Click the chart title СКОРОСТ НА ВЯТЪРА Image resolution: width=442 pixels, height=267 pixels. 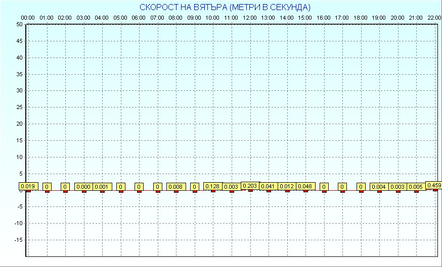(225, 7)
